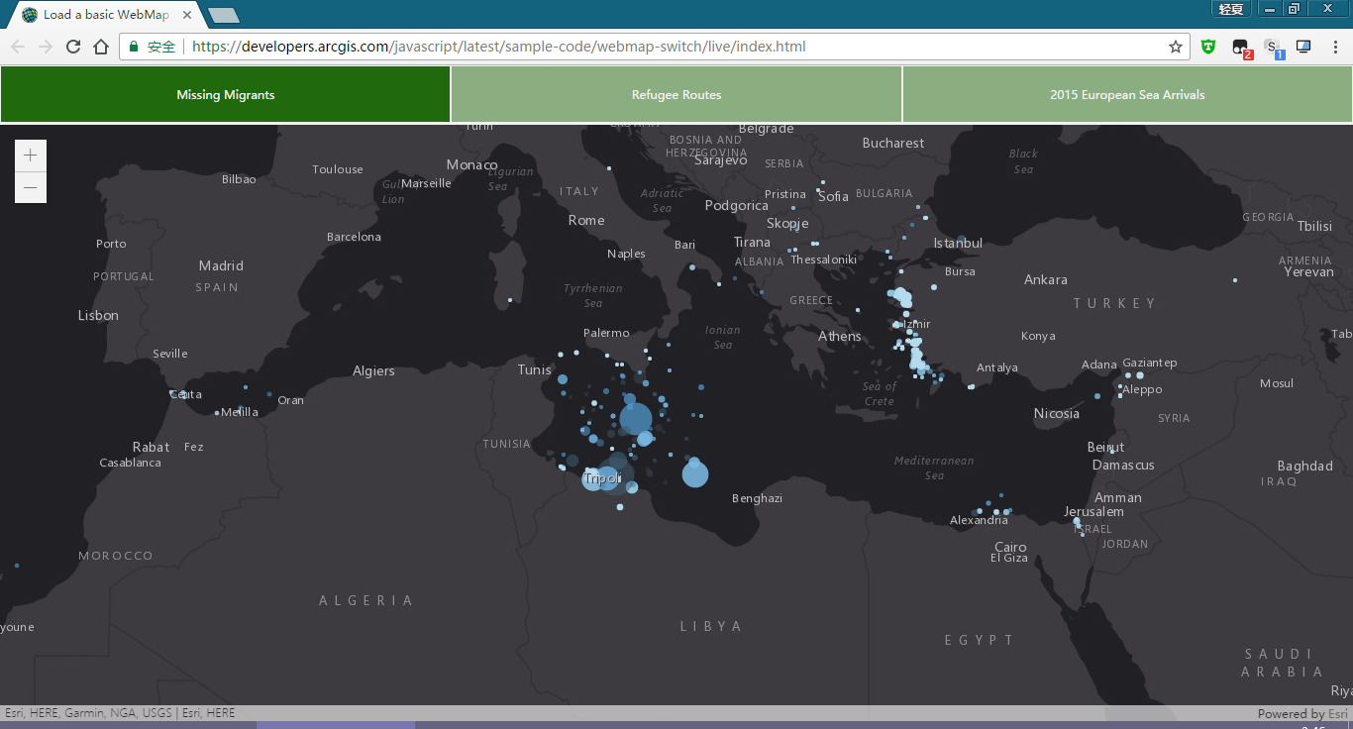
Task: Open the green shield extension
Action: coord(1208,47)
